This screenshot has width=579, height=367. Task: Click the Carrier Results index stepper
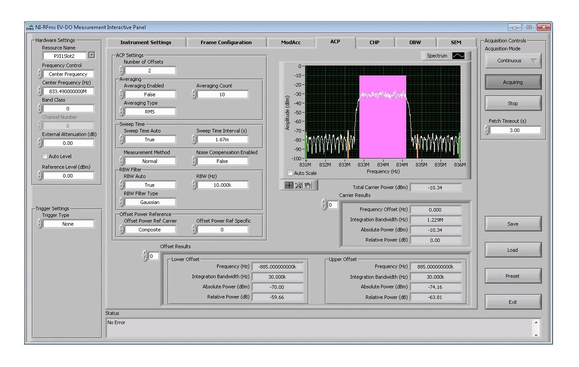(324, 205)
